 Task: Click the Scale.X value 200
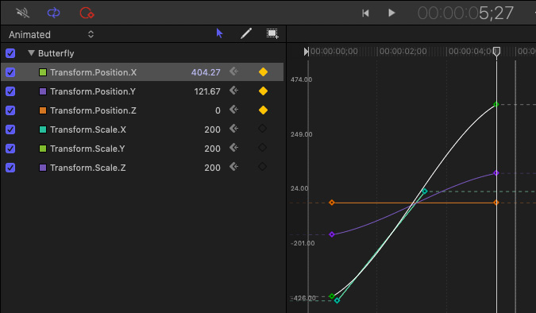point(212,129)
